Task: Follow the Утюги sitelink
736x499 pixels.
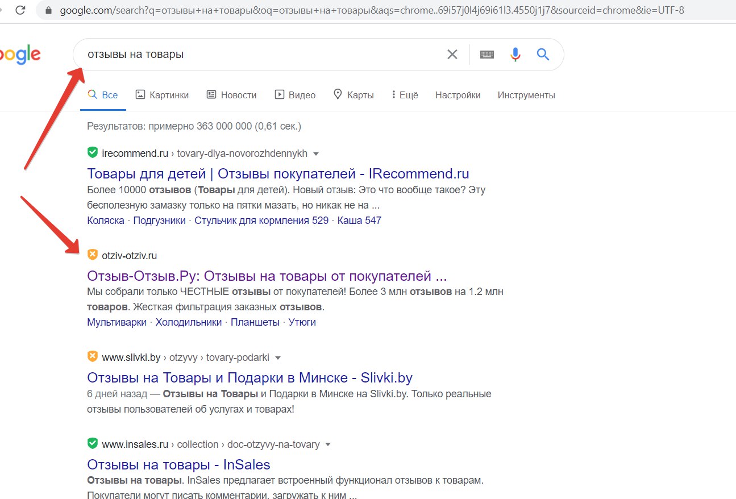Action: [302, 322]
